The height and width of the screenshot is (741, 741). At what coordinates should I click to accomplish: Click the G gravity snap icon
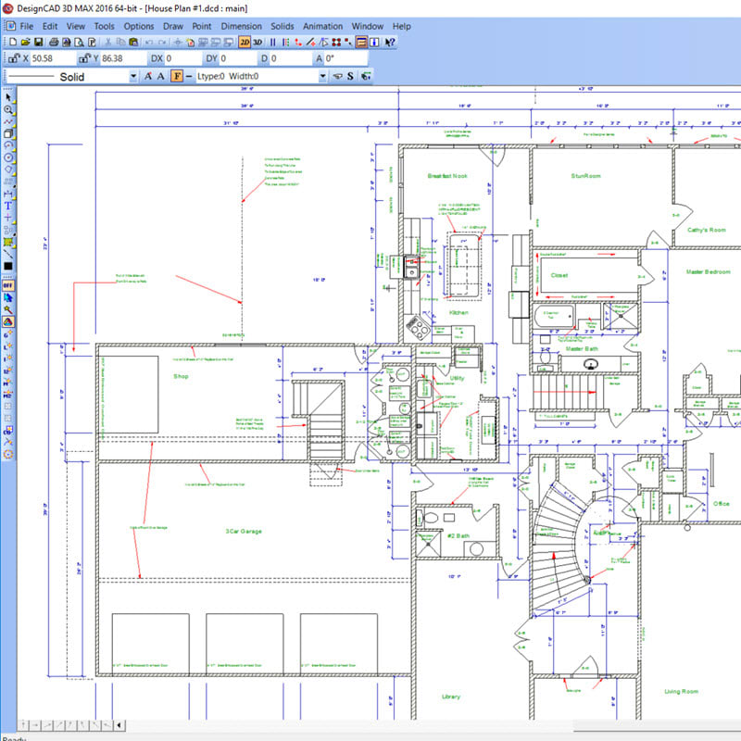point(8,334)
